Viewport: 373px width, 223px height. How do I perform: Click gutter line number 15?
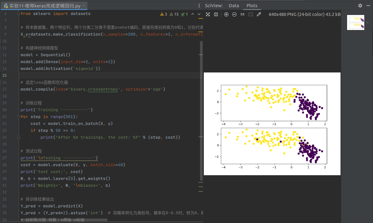[x=4, y=76]
